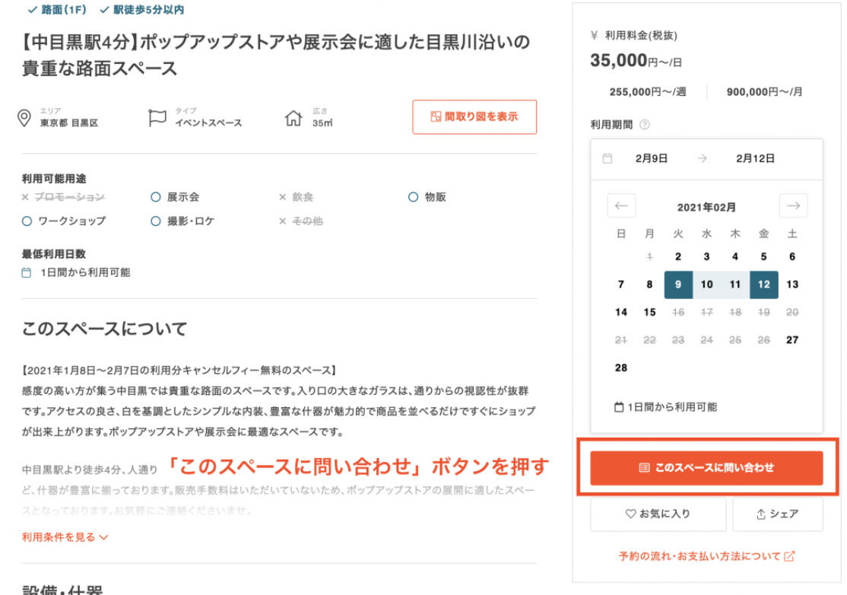Click the ワークショップ usage circle
847x595 pixels.
[x=27, y=221]
